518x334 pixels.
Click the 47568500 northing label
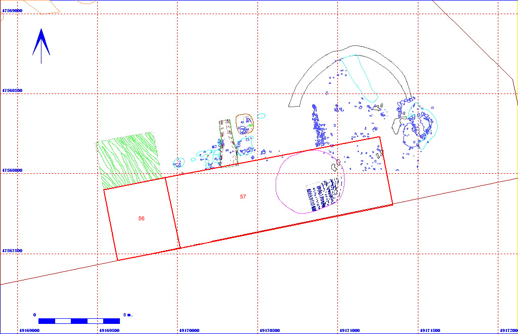point(12,90)
